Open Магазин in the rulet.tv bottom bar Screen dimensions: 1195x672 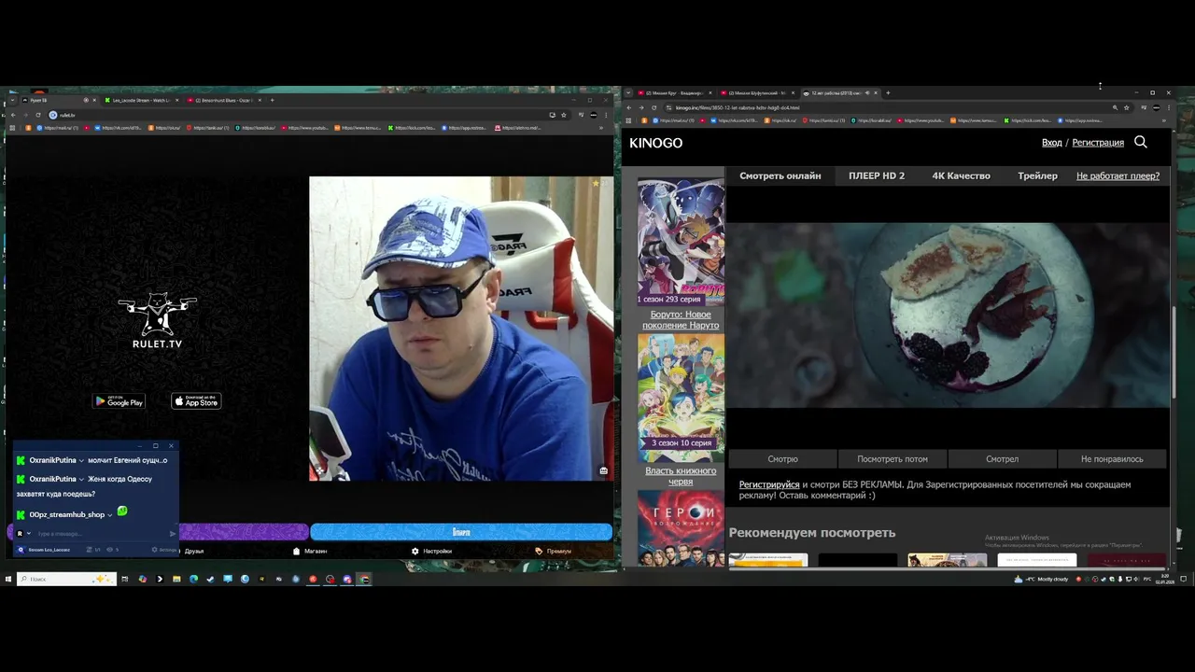coord(309,551)
